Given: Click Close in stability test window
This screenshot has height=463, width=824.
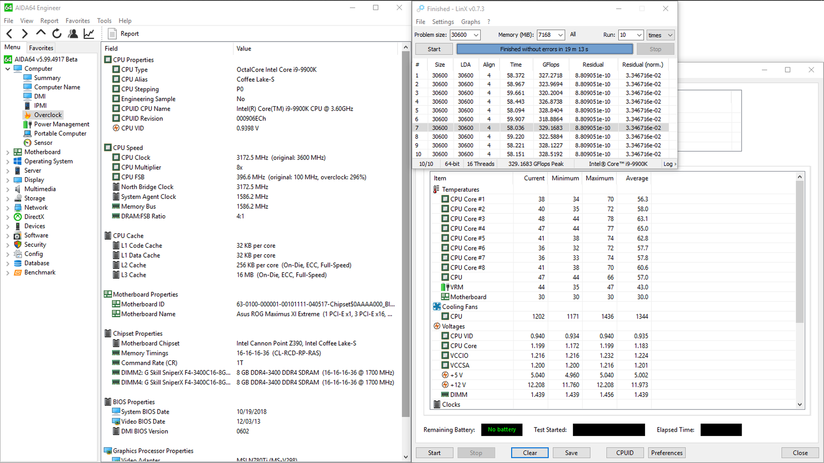Looking at the screenshot, I should (800, 453).
